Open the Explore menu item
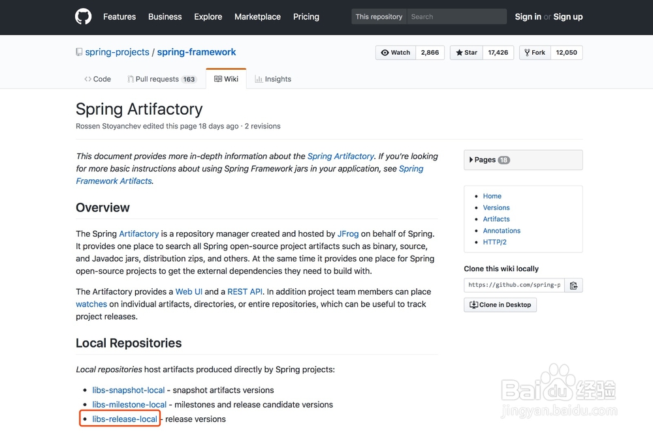This screenshot has width=653, height=433. point(208,17)
